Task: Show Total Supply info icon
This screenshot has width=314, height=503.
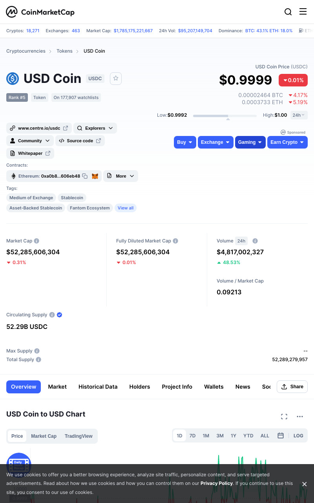Action: (x=38, y=360)
